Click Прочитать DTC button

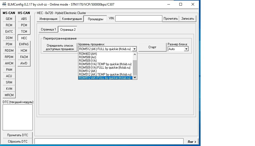[18, 135]
